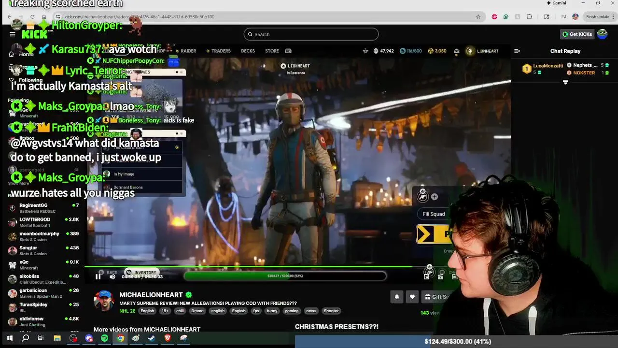
Task: Select the Drama tag
Action: click(197, 311)
